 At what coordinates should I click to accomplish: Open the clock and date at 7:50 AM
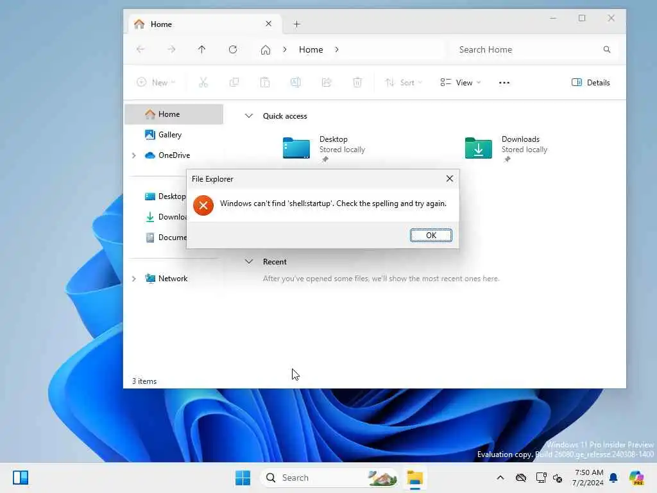(588, 478)
